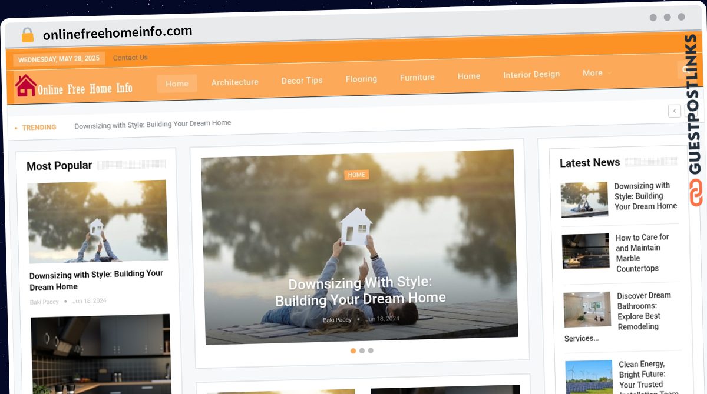
Task: Click the main slider paper house image
Action: tap(359, 247)
